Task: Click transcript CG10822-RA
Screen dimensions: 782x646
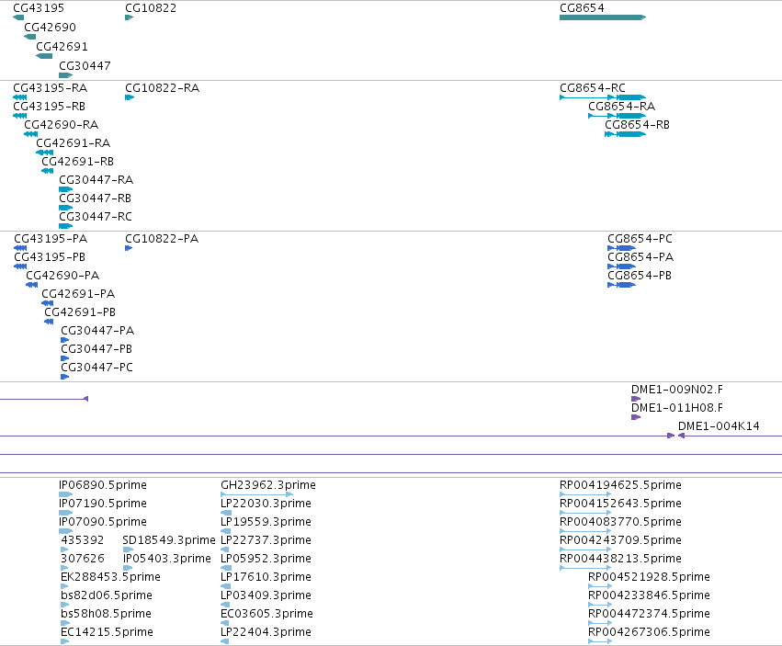Action: pyautogui.click(x=162, y=88)
